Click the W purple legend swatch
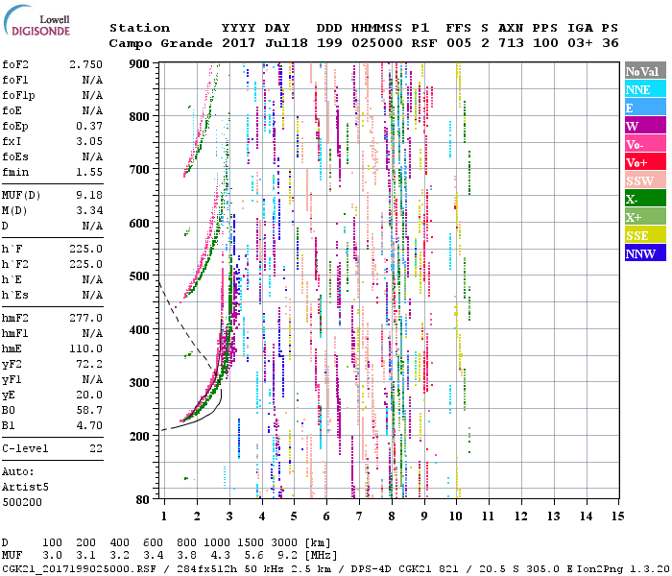The image size is (672, 576). click(x=645, y=125)
